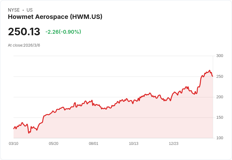
Task: Click the At close:2026/3/6 timestamp
Action: click(x=24, y=45)
